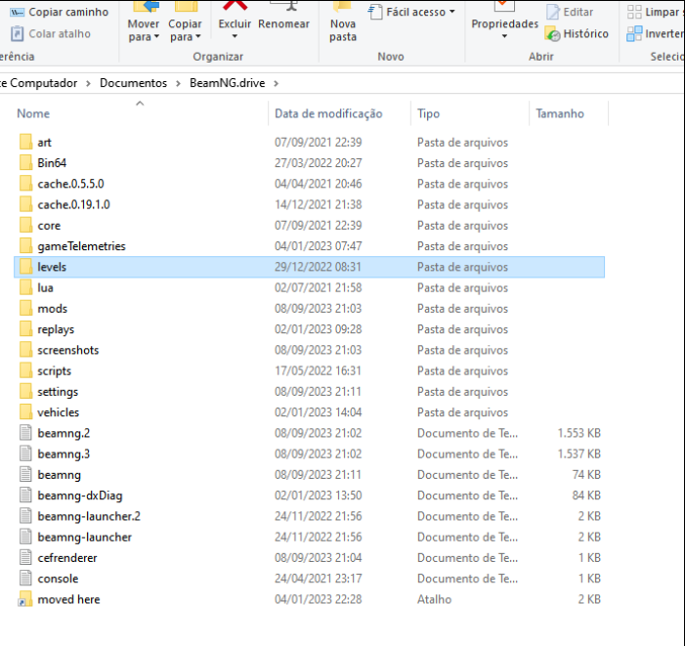The width and height of the screenshot is (685, 646).
Task: Select the scripts folder icon
Action: 25,370
